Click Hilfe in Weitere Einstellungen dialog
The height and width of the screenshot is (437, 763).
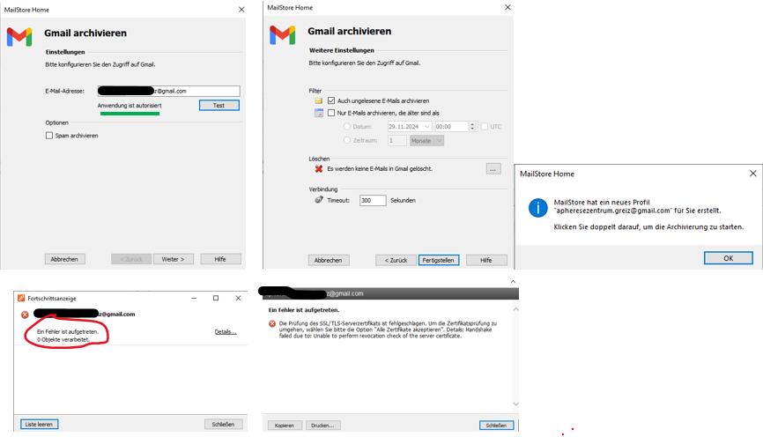point(486,261)
